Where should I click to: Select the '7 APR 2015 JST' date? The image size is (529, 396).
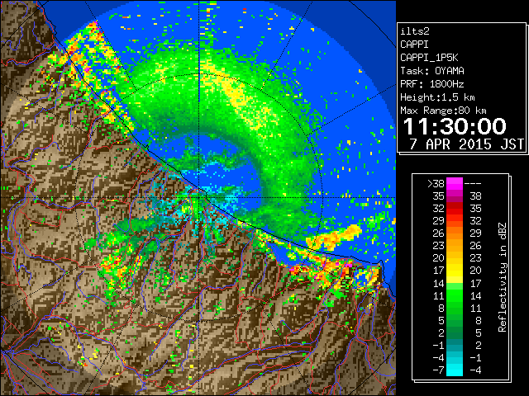pyautogui.click(x=467, y=144)
